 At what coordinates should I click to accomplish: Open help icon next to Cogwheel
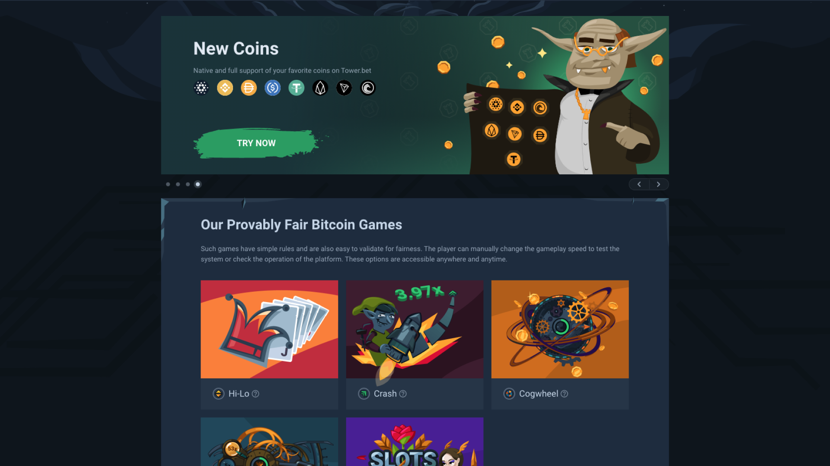tap(564, 394)
